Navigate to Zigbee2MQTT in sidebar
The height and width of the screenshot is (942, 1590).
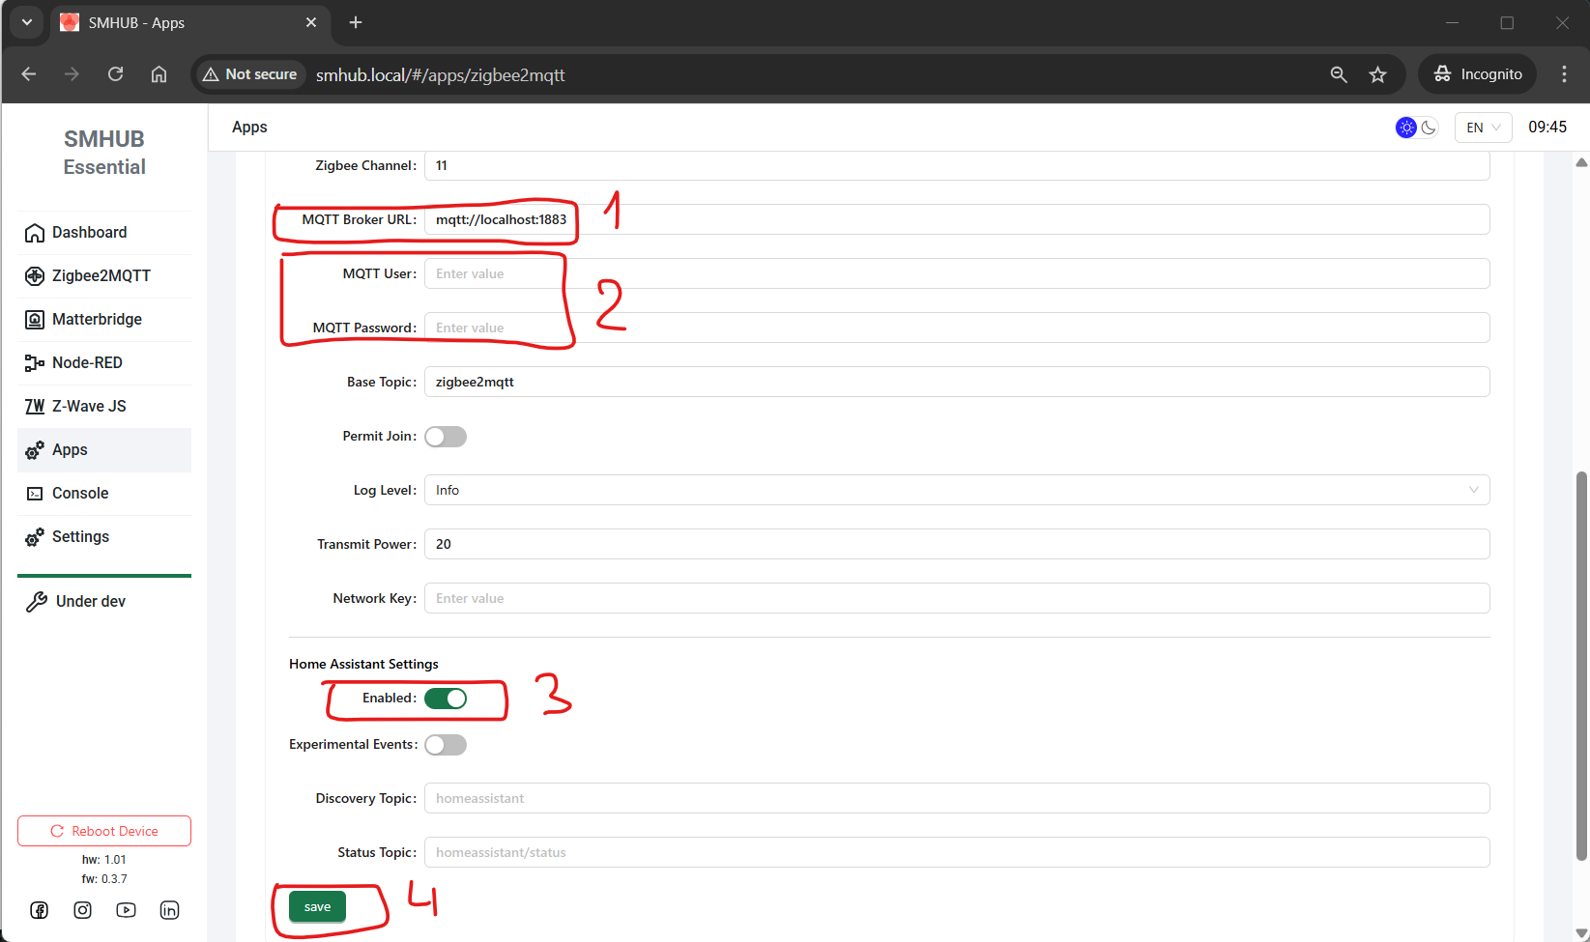[101, 276]
